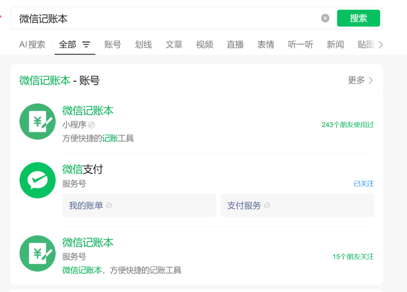Switch to the 文章 tab
407x292 pixels.
pos(174,45)
